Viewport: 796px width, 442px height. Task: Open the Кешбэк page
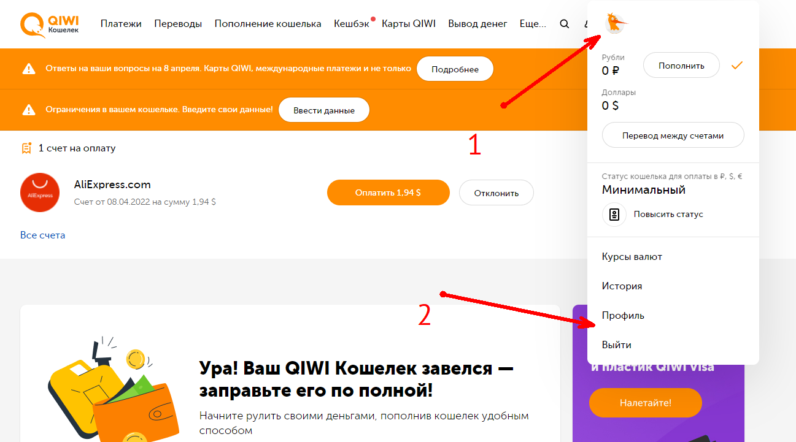352,24
